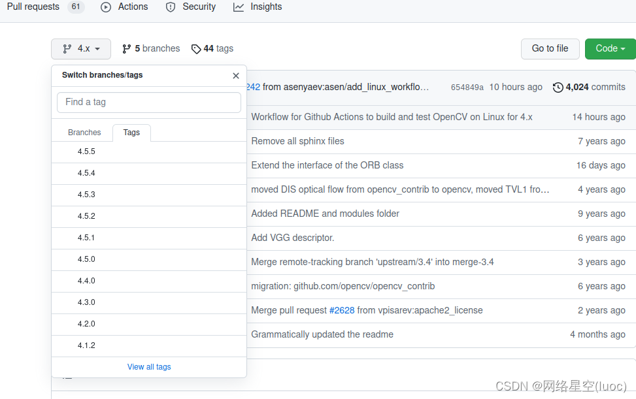This screenshot has height=399, width=636.
Task: Select tag 4.5.4
Action: (149, 173)
